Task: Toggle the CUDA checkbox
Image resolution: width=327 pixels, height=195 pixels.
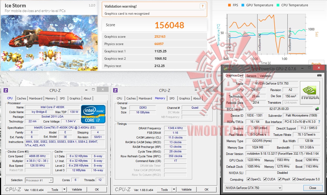Action: point(265,179)
